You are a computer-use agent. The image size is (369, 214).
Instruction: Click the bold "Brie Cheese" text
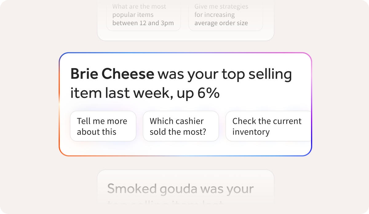click(x=112, y=74)
